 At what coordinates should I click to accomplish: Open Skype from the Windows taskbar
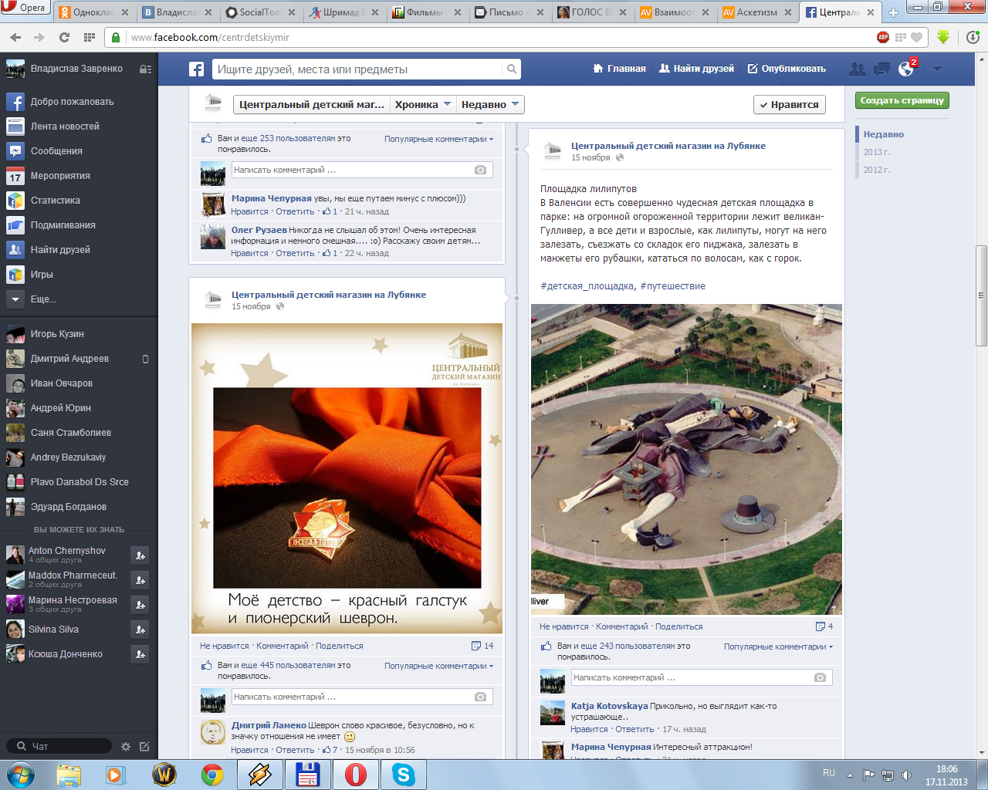[x=404, y=774]
